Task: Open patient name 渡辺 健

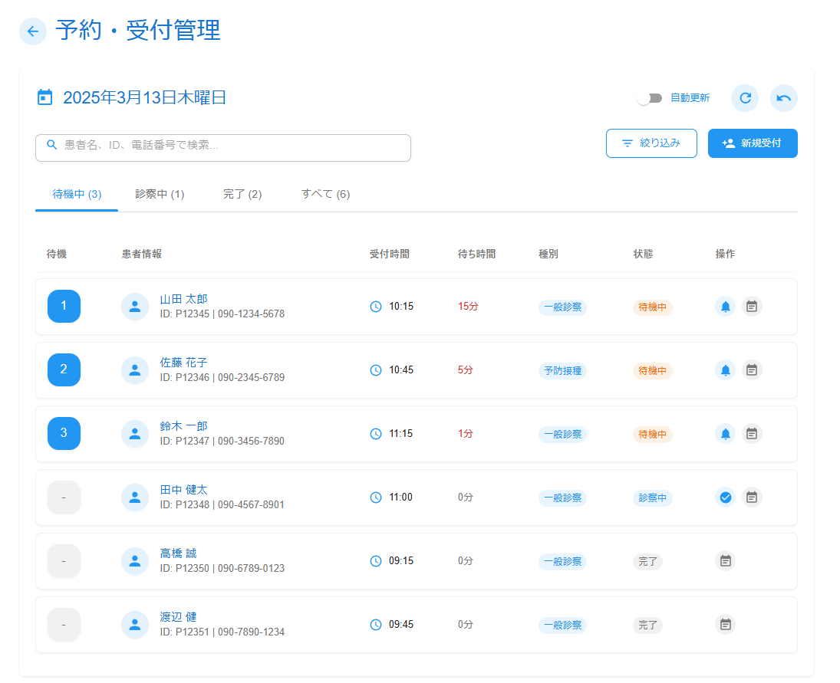Action: pyautogui.click(x=179, y=618)
